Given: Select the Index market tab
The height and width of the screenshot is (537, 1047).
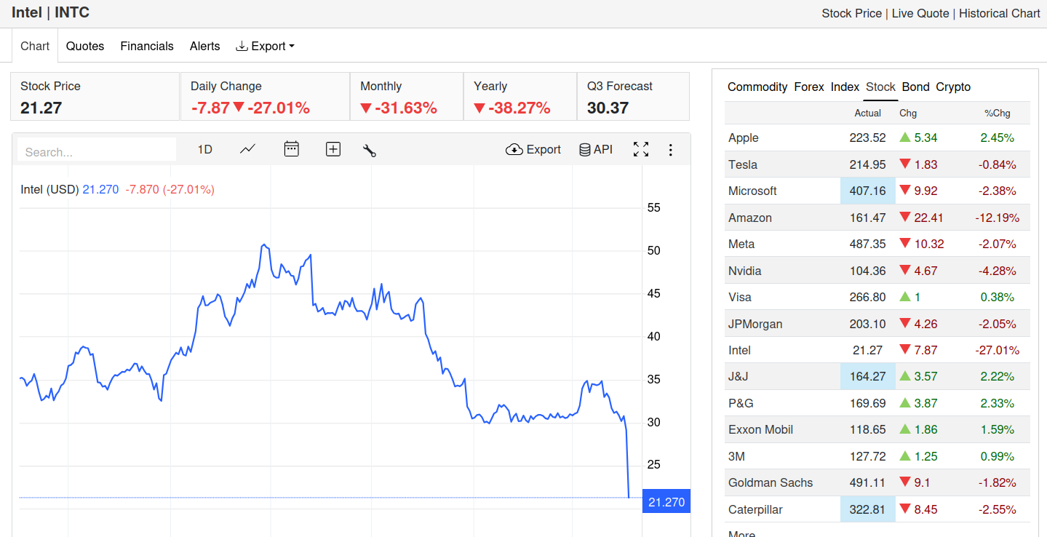Looking at the screenshot, I should tap(845, 87).
